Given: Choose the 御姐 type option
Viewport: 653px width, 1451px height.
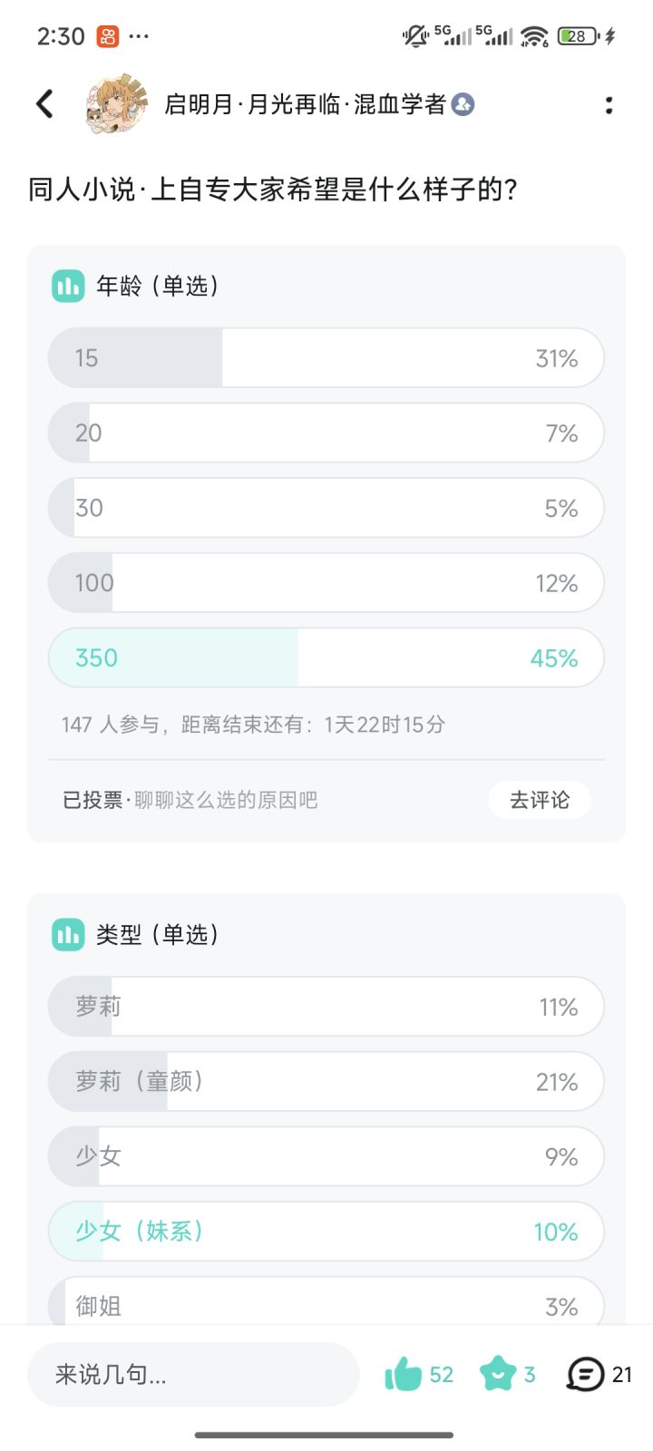Looking at the screenshot, I should (326, 1304).
